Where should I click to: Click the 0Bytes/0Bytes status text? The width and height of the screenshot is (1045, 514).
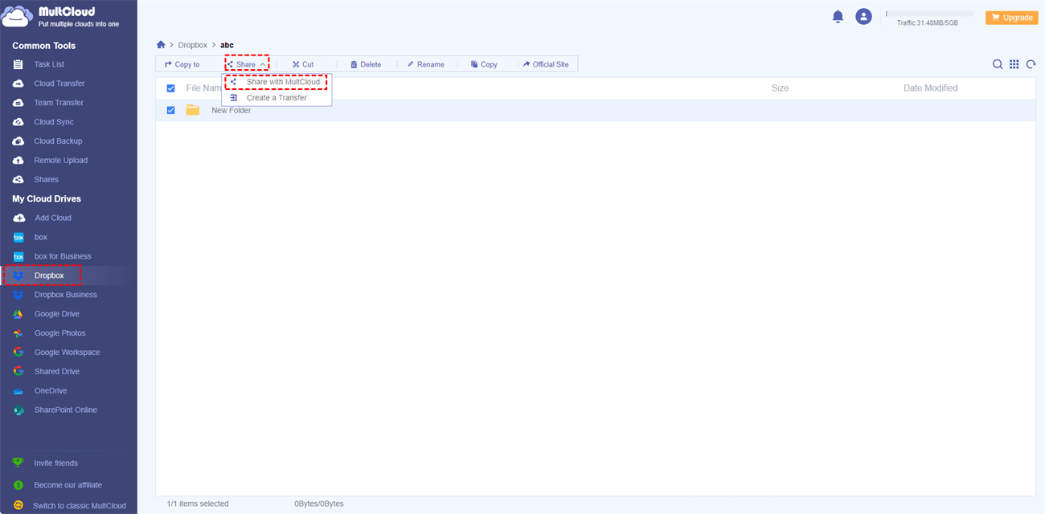click(319, 504)
